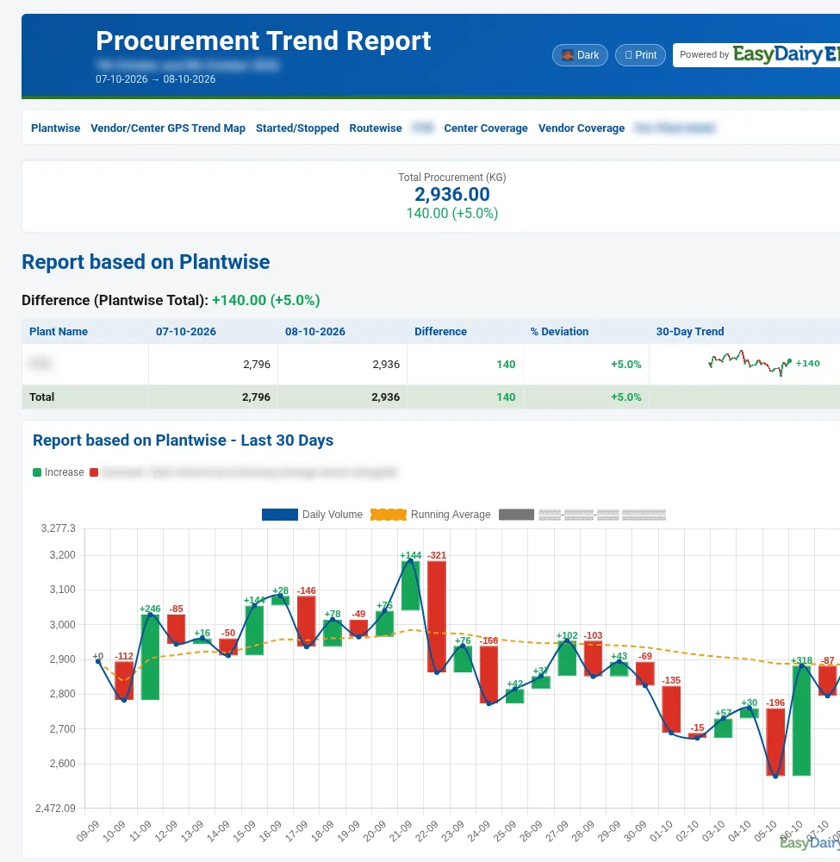Click the red -135 bar on 01-10
Viewport: 840px width, 862px height.
click(x=671, y=709)
